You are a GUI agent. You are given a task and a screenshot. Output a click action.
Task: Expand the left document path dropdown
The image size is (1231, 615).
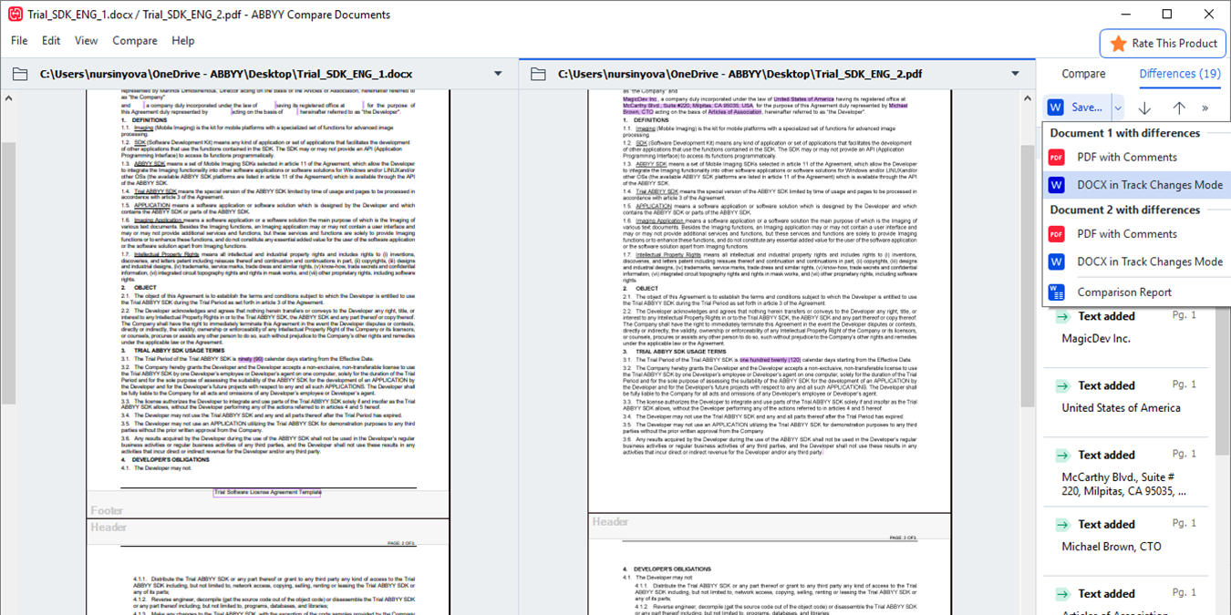point(498,74)
